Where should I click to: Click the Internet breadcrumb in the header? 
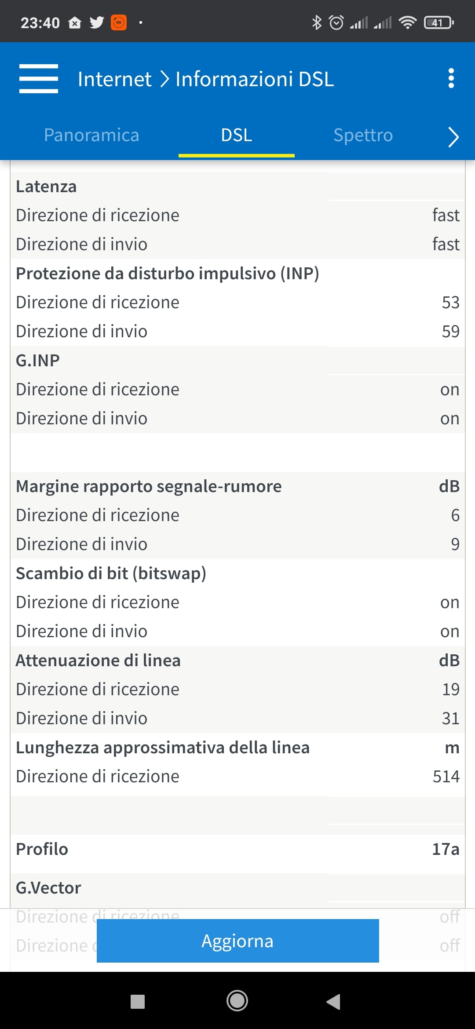(114, 79)
